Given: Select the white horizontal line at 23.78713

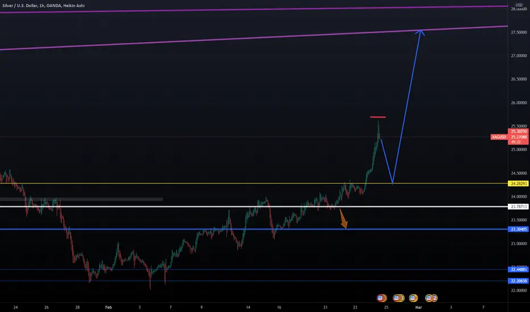Looking at the screenshot, I should [x=254, y=206].
